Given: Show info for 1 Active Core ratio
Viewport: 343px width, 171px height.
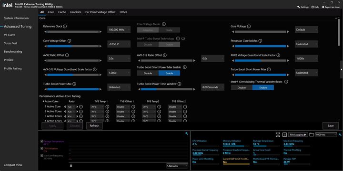Looking at the screenshot, I should (81, 107).
